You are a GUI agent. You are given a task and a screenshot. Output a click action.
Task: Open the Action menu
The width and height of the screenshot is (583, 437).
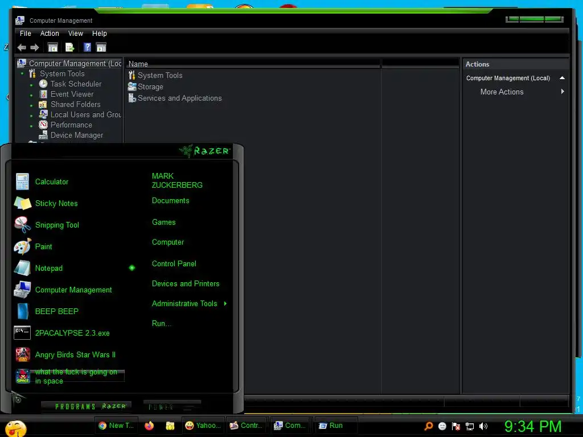[x=50, y=34]
